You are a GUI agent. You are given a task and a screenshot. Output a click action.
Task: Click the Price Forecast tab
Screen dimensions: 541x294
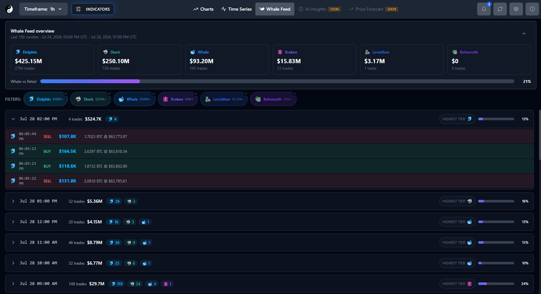pos(373,9)
